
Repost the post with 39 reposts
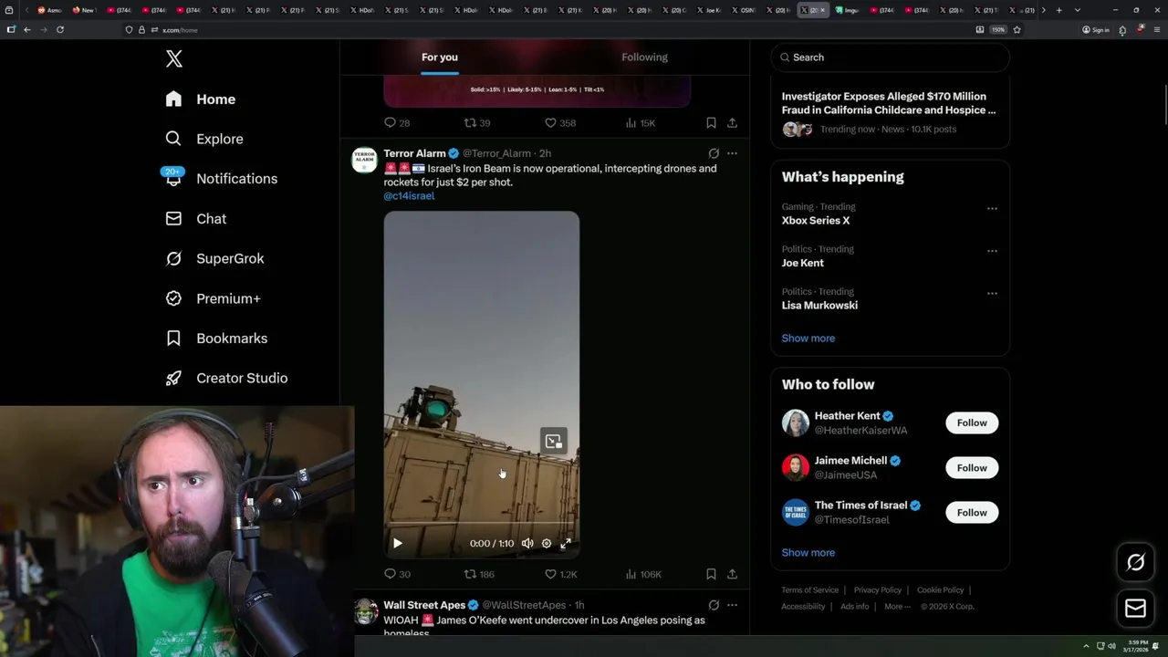click(477, 123)
